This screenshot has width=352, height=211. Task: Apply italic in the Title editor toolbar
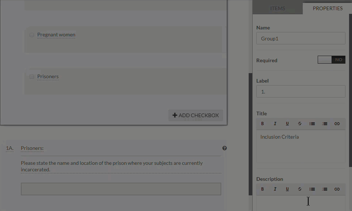(x=275, y=124)
